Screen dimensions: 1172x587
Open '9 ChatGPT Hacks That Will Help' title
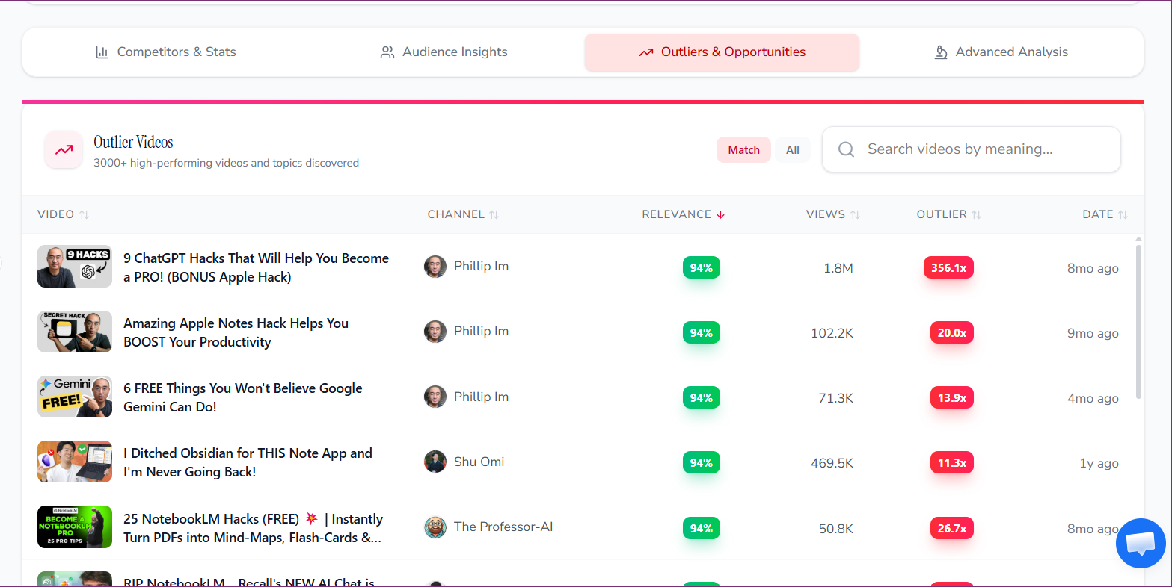coord(256,267)
